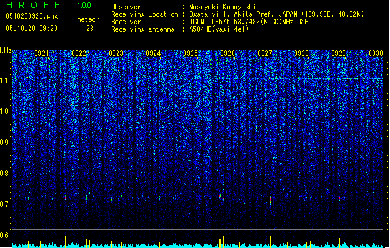Image resolution: width=390 pixels, height=248 pixels.
Task: Click the meteor count value 23
Action: click(x=90, y=29)
